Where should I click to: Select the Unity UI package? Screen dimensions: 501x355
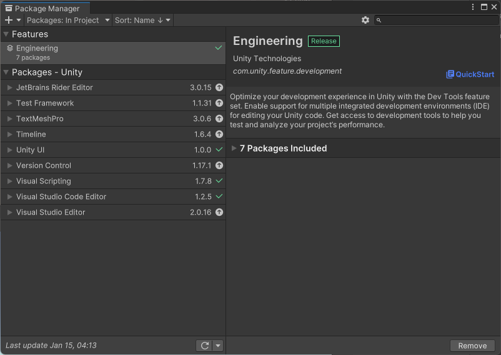pos(113,150)
